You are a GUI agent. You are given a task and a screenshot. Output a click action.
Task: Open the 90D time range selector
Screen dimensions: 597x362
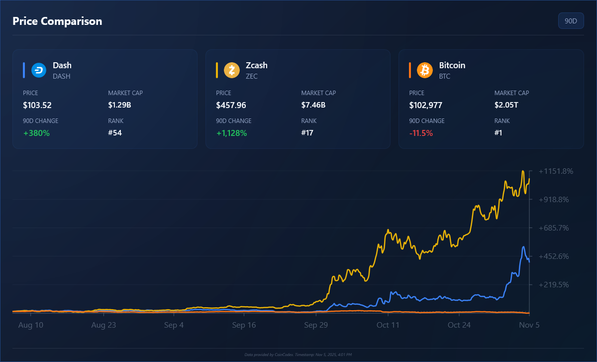click(571, 20)
